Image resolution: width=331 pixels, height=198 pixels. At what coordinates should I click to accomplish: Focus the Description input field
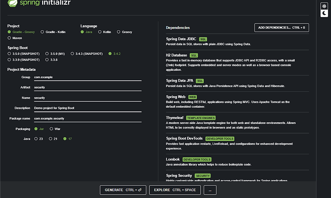tap(88, 108)
